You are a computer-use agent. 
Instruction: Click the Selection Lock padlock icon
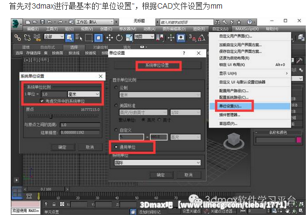pyautogui.click(x=54, y=204)
